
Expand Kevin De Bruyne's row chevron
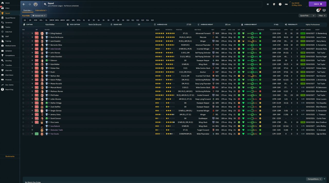pyautogui.click(x=32, y=37)
